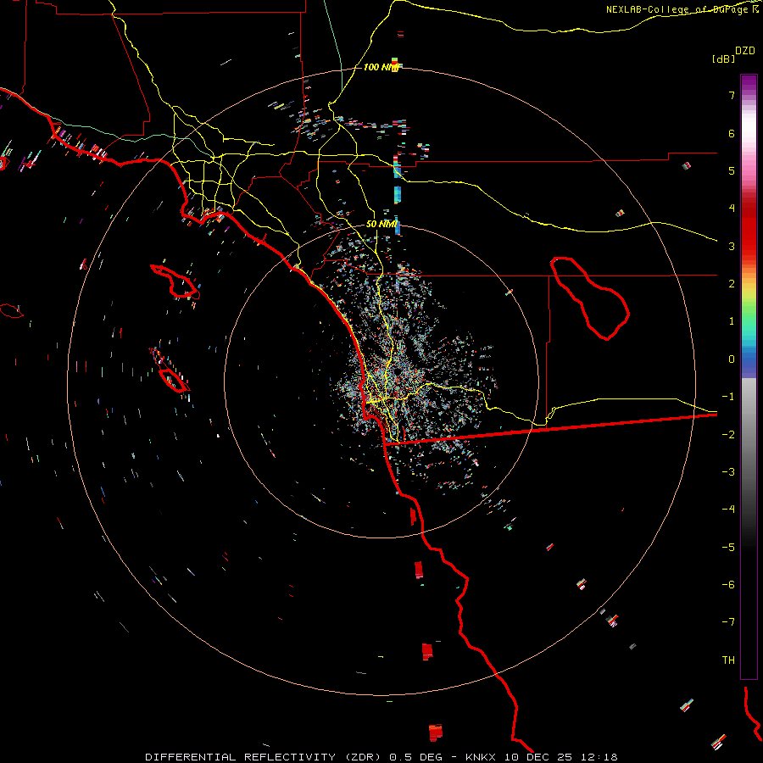Pick the red 3 to 4 dB color band
Image resolution: width=763 pixels, height=763 pixels.
click(x=749, y=228)
